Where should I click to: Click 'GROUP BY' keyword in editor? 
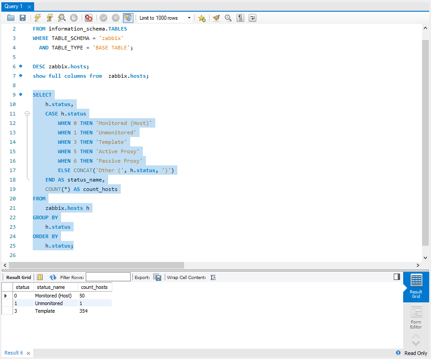(45, 217)
